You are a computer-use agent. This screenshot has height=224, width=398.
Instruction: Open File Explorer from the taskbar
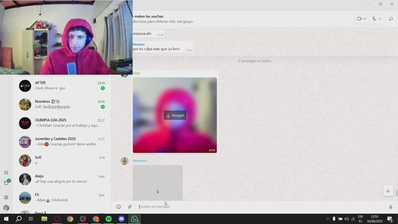pyautogui.click(x=44, y=219)
